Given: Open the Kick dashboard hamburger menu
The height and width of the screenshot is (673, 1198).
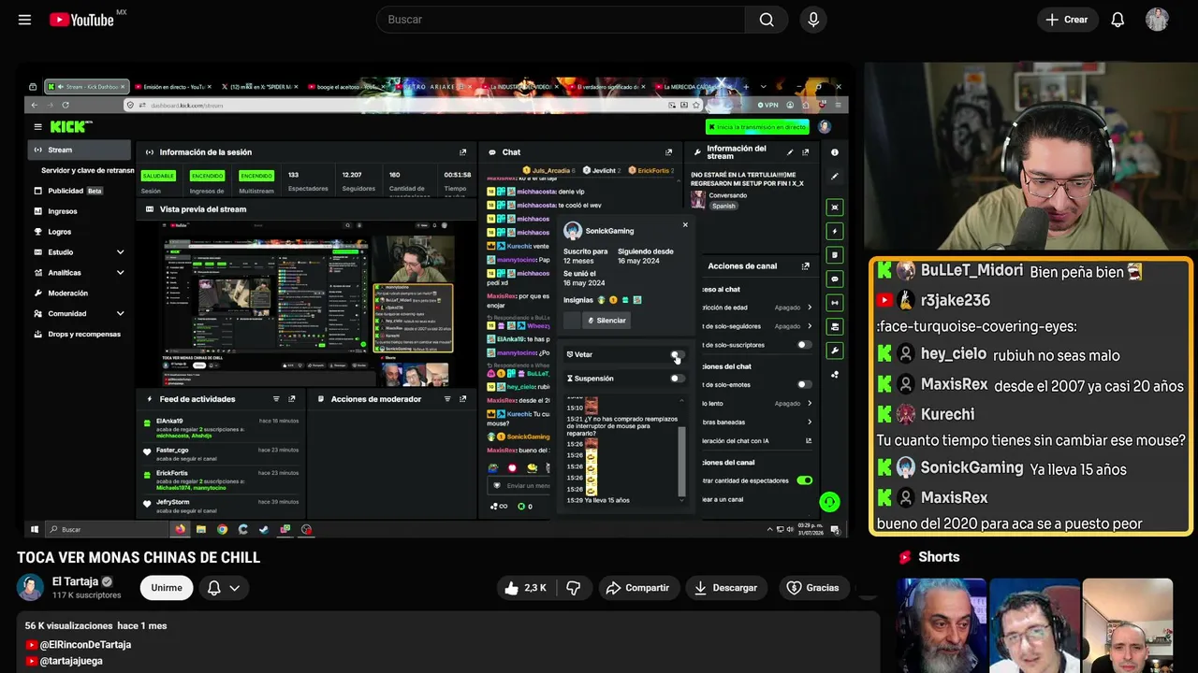Looking at the screenshot, I should point(37,127).
